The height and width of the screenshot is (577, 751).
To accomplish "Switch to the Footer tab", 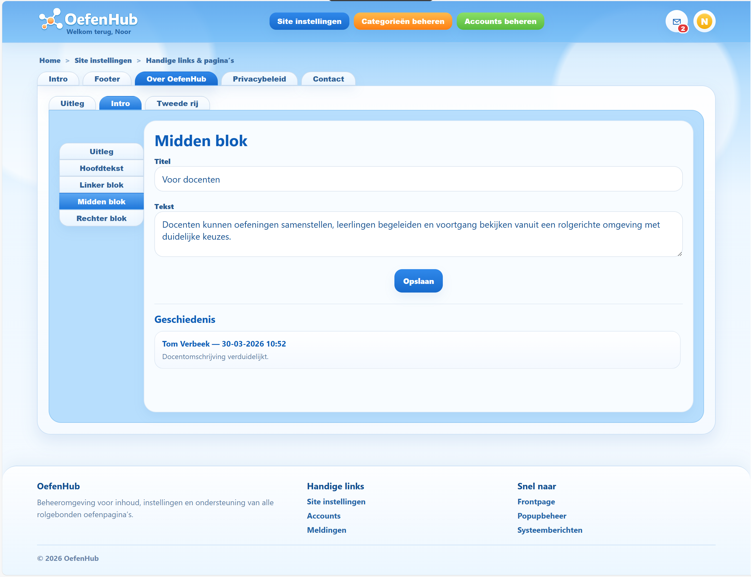I will pos(107,79).
